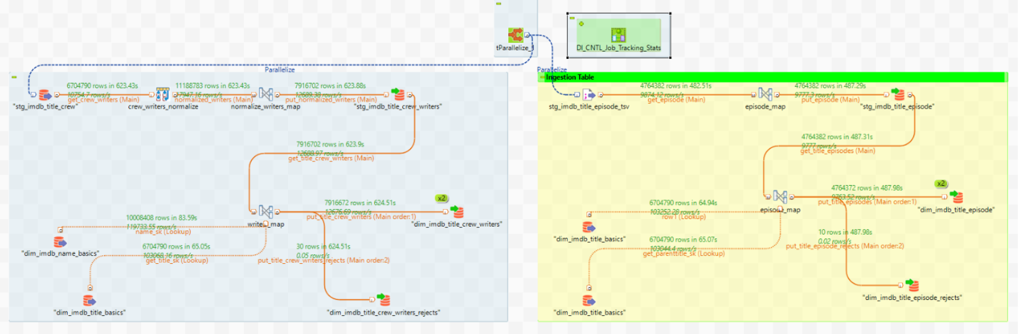Click the dim_imdb_title_crew_writers output icon
The height and width of the screenshot is (334, 1019).
pos(457,212)
